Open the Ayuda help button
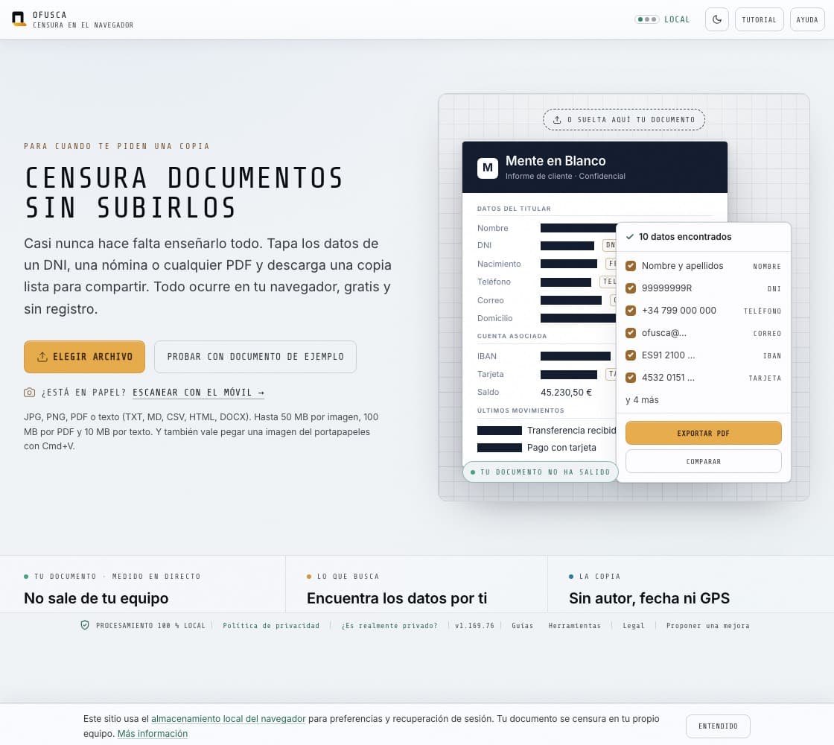Viewport: 834px width, 745px height. pos(806,19)
